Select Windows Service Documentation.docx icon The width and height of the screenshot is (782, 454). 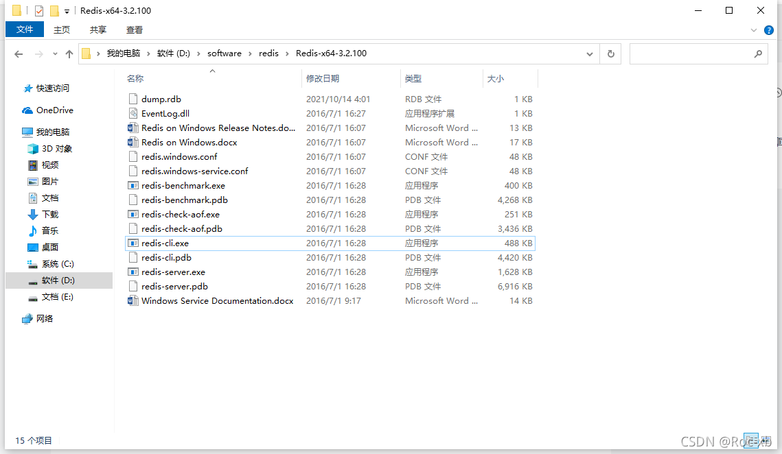(x=133, y=301)
